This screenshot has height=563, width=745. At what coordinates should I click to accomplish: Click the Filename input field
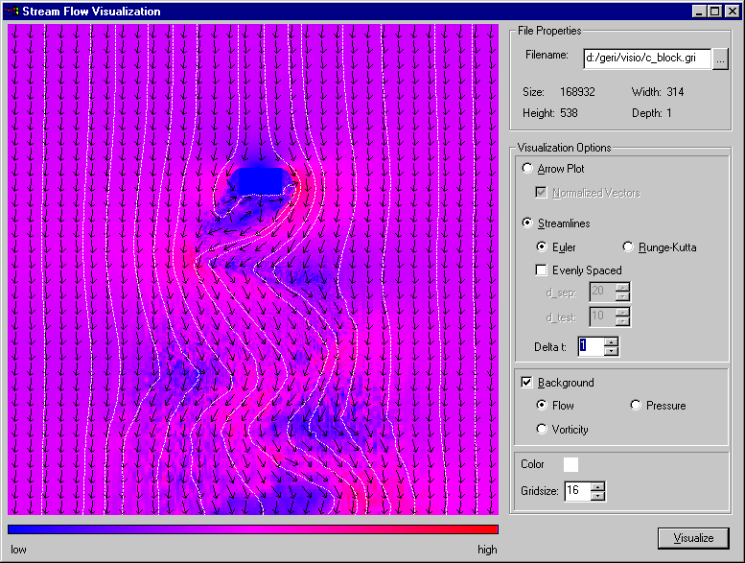646,59
